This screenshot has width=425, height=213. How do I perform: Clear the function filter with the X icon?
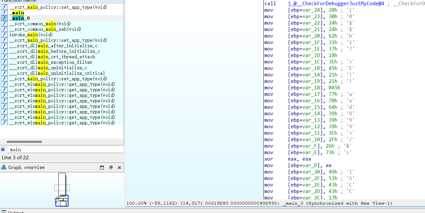3,150
